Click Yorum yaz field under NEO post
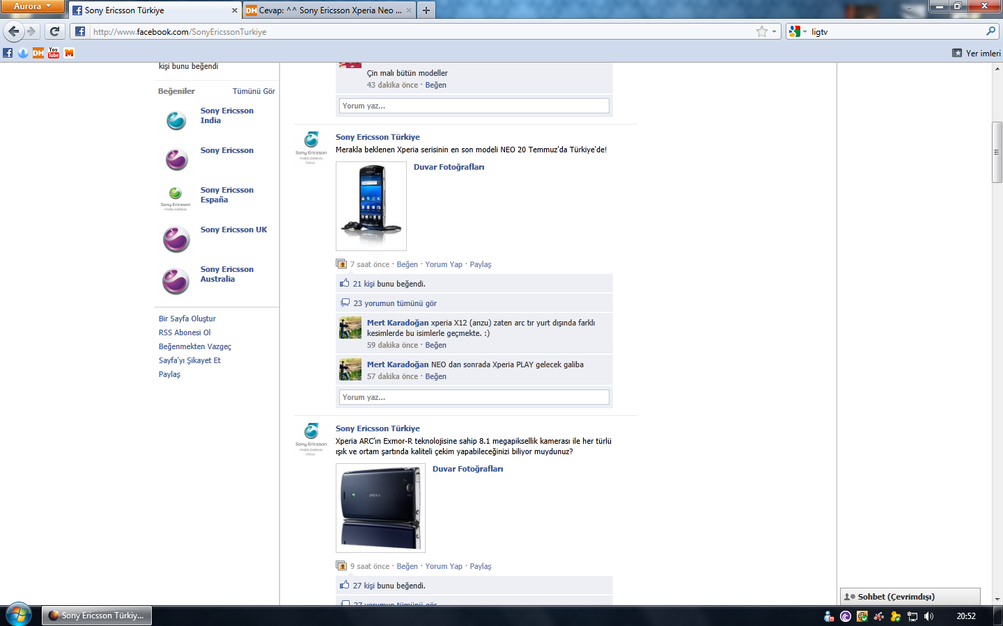1003x626 pixels. point(474,397)
